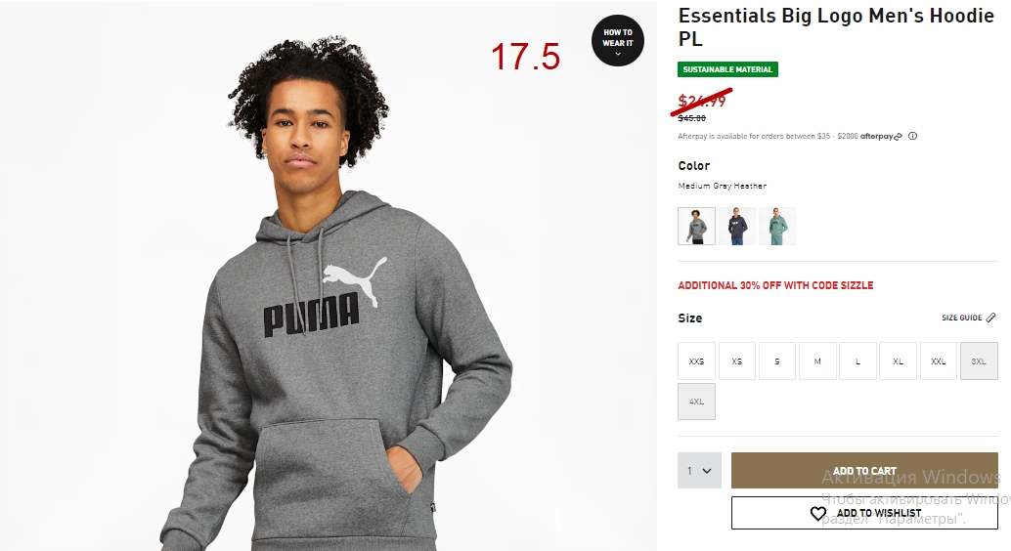Screen dimensions: 1011x551
Task: Click the Afterpay logo
Action: point(881,136)
